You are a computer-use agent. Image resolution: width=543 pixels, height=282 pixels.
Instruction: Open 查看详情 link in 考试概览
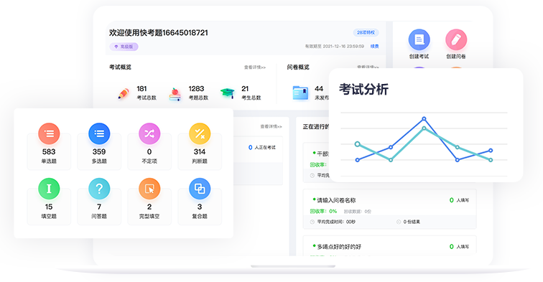(x=255, y=67)
